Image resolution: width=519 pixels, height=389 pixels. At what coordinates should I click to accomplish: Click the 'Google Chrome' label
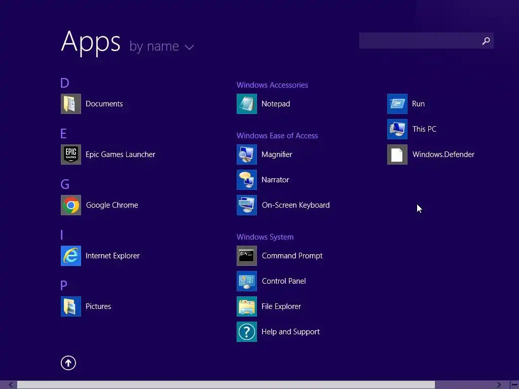(x=112, y=205)
